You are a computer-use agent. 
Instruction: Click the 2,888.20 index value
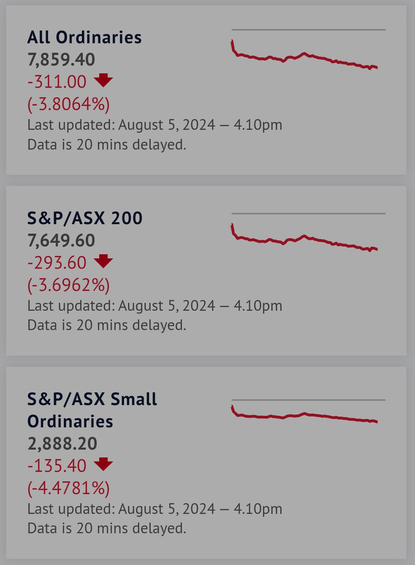62,444
